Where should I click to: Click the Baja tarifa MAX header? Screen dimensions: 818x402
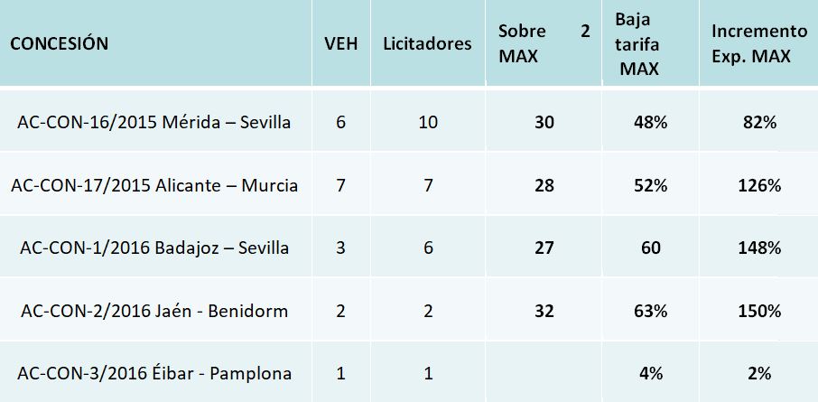639,43
